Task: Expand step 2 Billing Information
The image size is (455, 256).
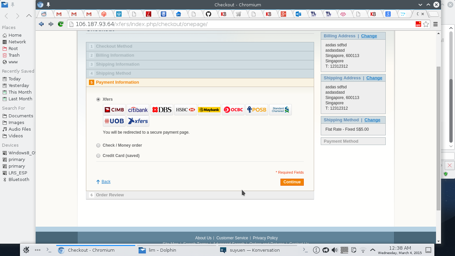Action: (200, 55)
